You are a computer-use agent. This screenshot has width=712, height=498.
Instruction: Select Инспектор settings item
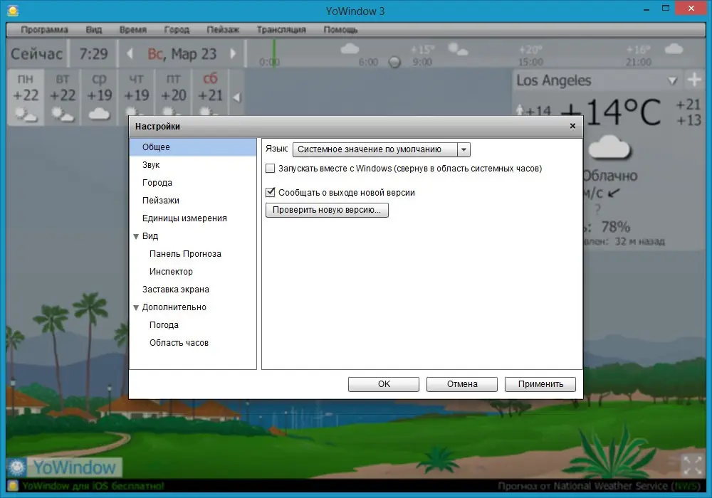point(193,271)
